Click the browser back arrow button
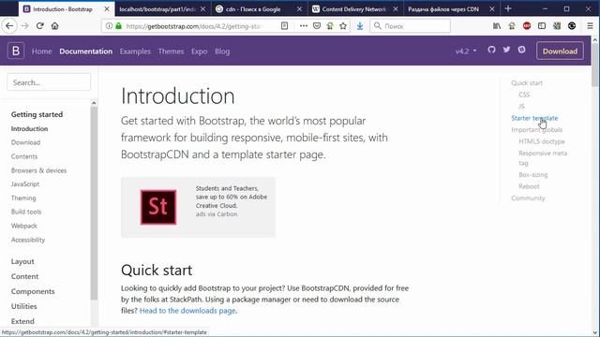 pos(9,26)
